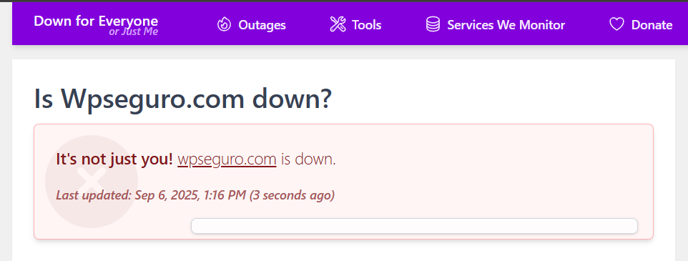Click the heart icon beside Donate
The image size is (688, 261).
point(616,24)
